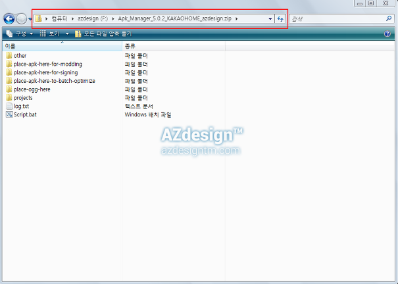Expand arrow before 컴퓨터 in address bar

point(47,19)
